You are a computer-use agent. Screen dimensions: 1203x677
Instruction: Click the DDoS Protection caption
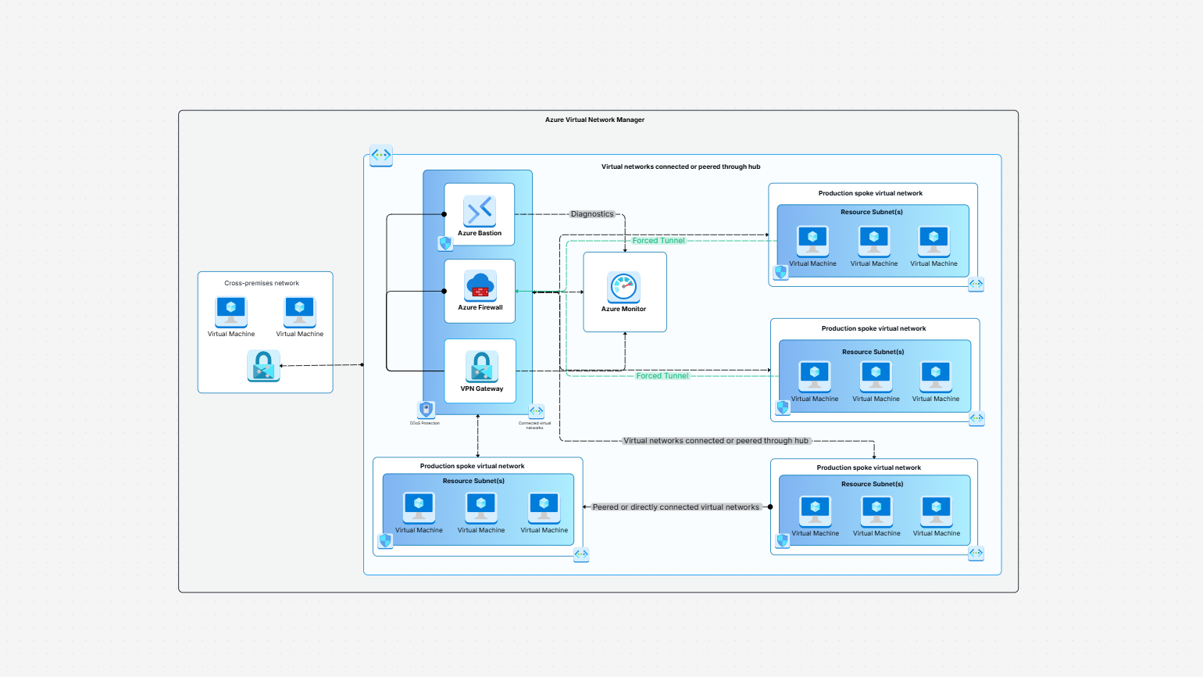[x=425, y=423]
